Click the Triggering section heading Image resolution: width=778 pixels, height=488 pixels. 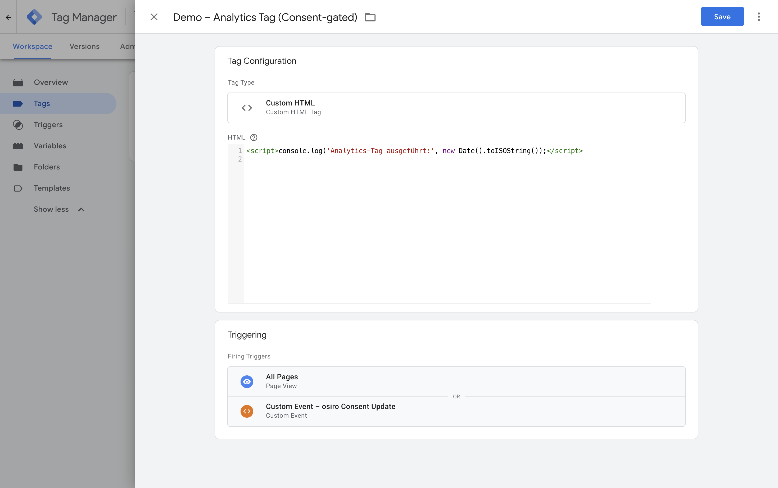(x=247, y=335)
